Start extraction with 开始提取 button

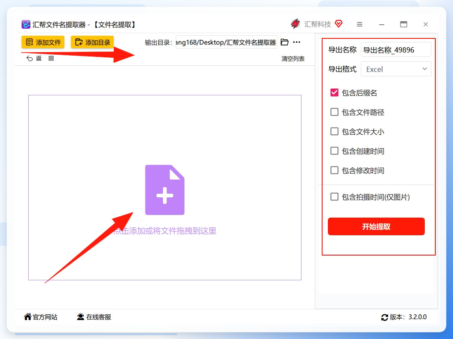click(x=376, y=226)
